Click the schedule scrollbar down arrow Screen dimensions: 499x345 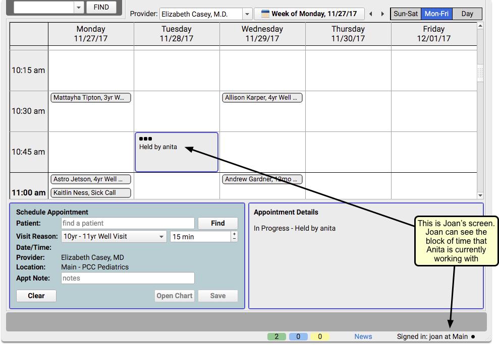tap(480, 195)
